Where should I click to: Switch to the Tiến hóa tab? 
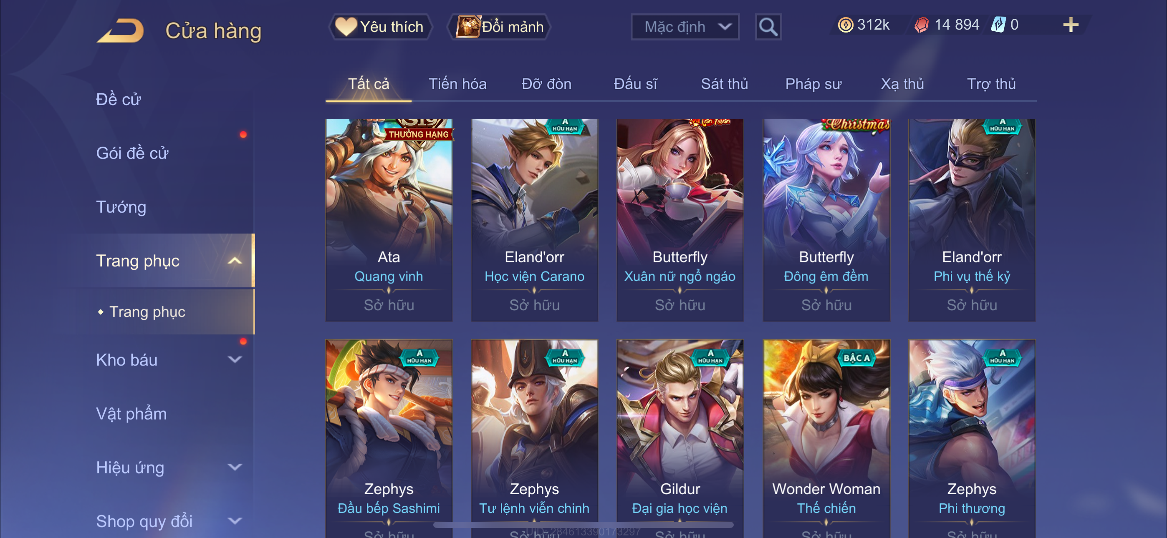pyautogui.click(x=457, y=84)
